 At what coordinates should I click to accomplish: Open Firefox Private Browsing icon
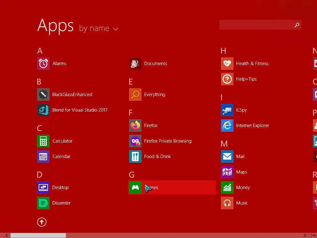[135, 141]
